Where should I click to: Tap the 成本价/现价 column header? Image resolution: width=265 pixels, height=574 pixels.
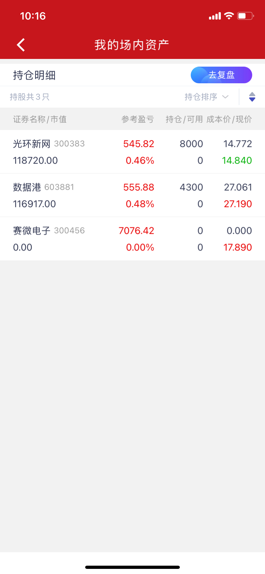[x=229, y=119]
